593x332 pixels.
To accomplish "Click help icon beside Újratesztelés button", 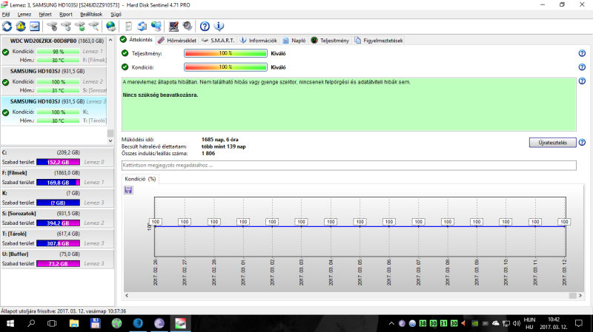I will point(582,143).
